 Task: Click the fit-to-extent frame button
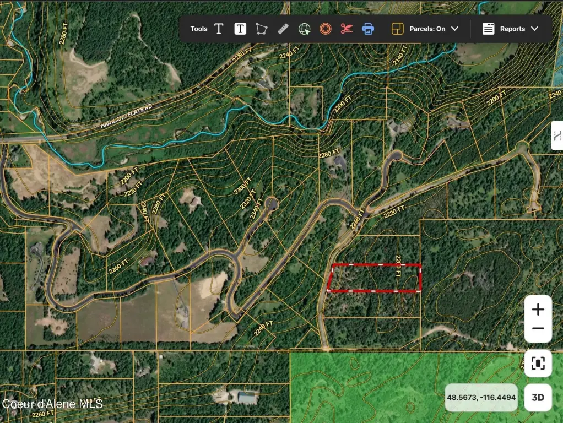tap(538, 364)
